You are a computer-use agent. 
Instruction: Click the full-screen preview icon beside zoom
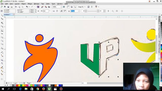(64, 7)
